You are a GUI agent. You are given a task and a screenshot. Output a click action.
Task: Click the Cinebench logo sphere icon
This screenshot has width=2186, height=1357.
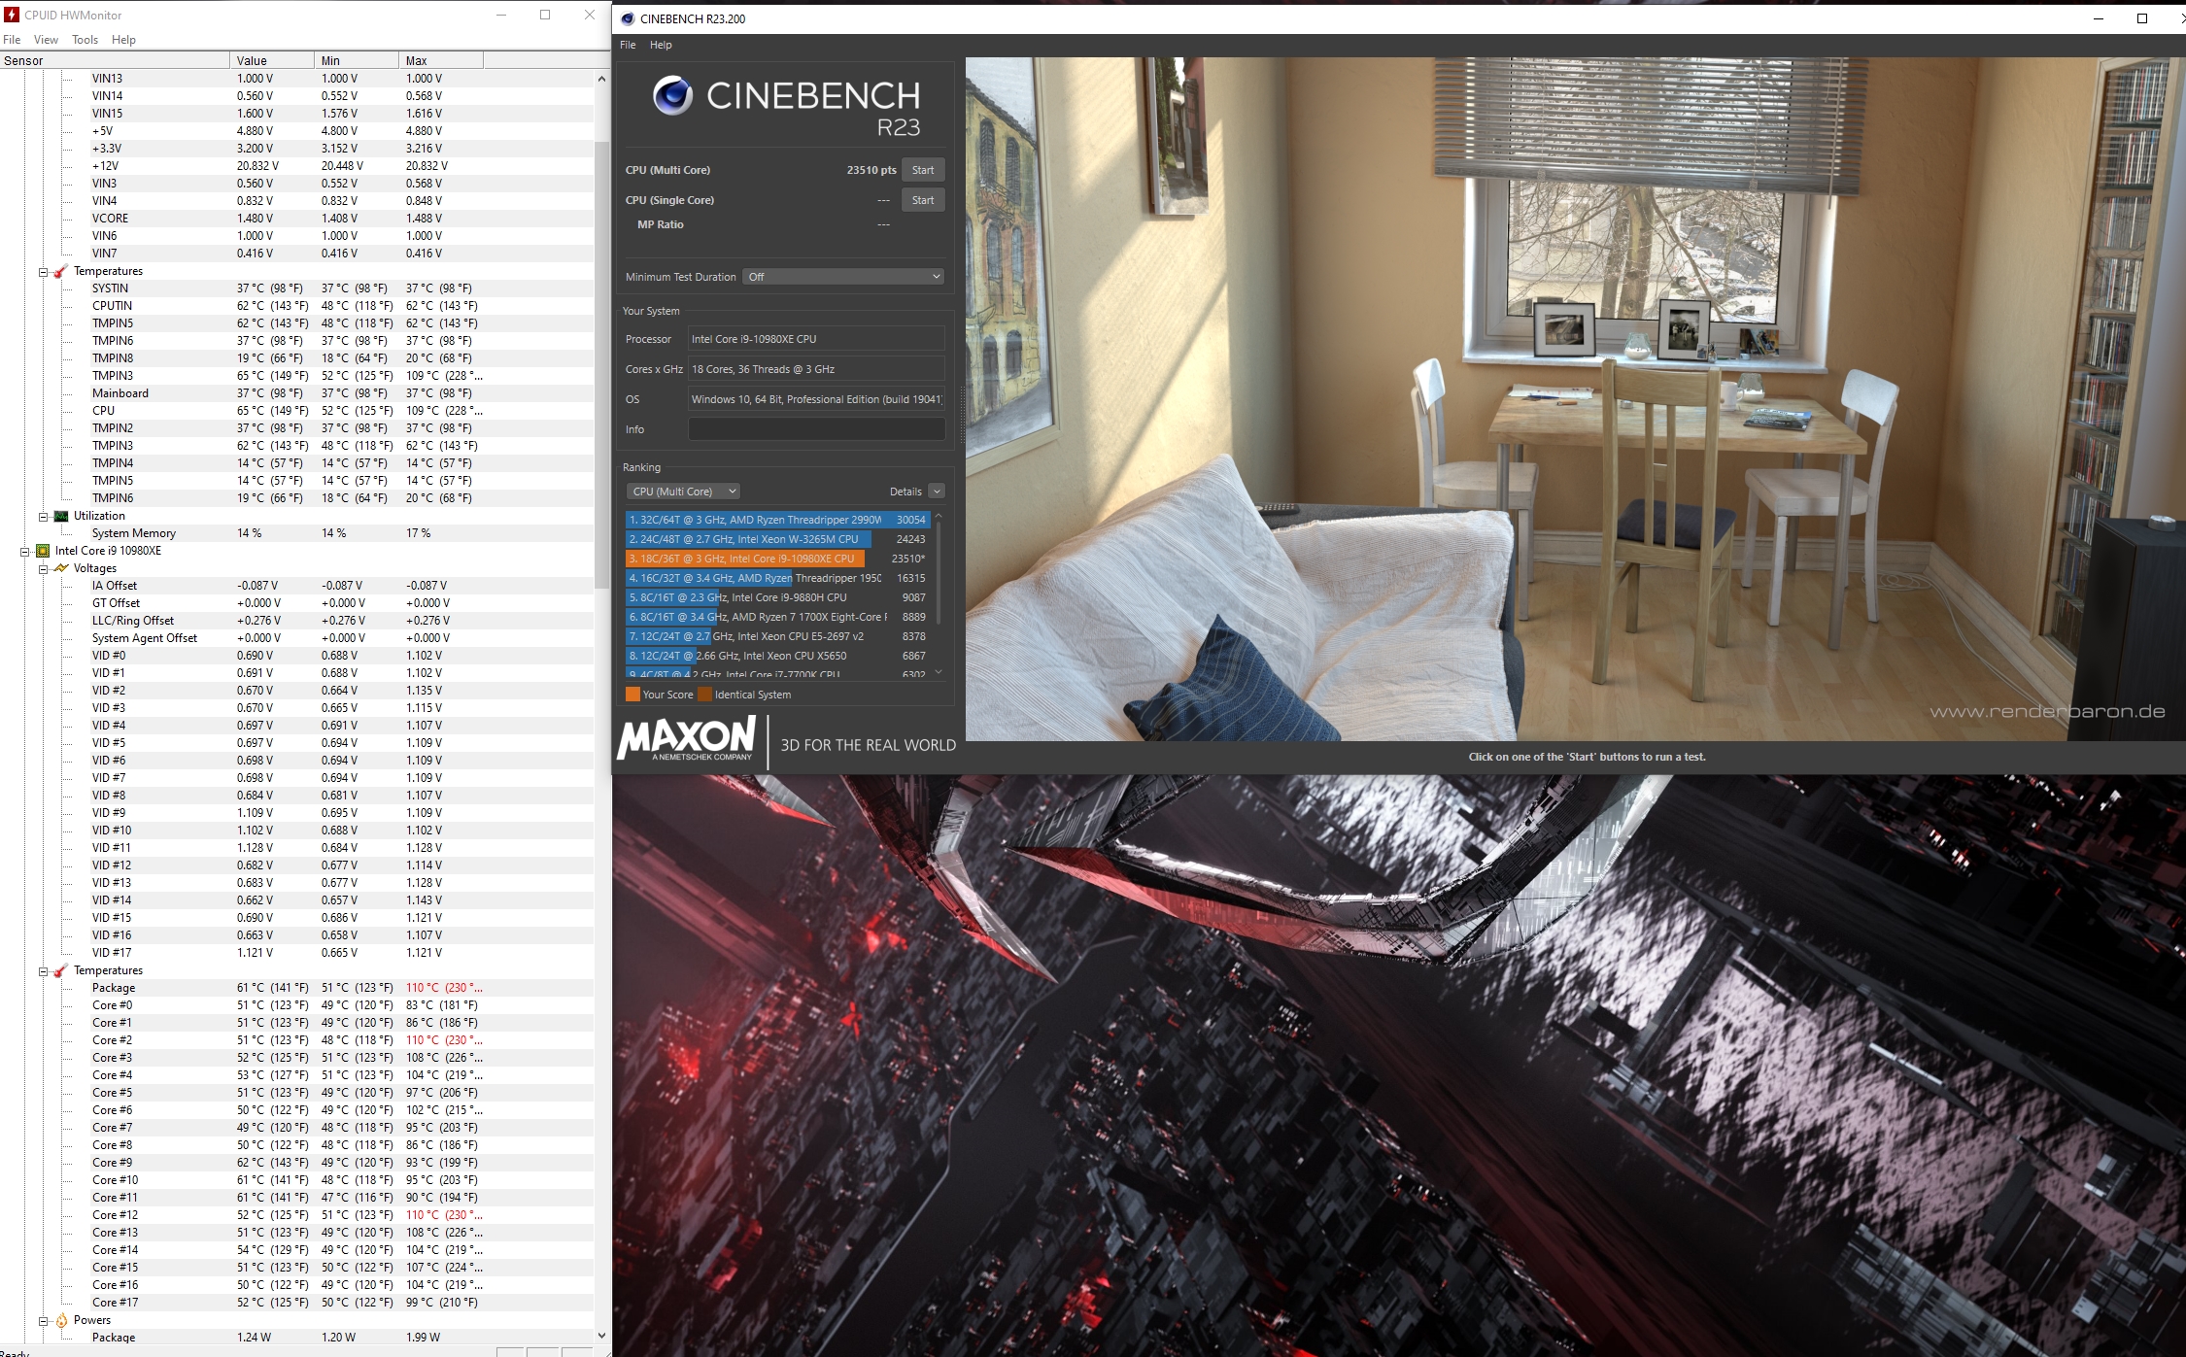click(x=672, y=95)
